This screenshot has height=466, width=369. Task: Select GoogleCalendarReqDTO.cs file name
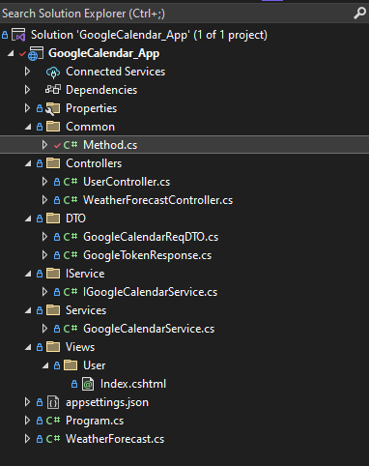point(151,237)
